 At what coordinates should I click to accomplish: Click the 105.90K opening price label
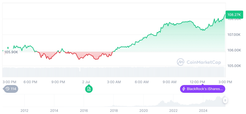11,52
